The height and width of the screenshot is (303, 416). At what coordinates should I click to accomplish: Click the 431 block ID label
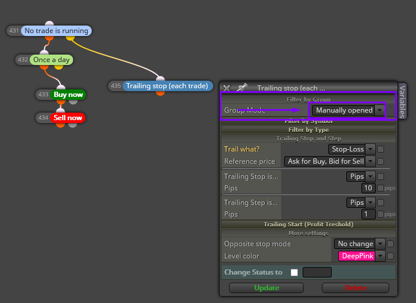pos(14,31)
